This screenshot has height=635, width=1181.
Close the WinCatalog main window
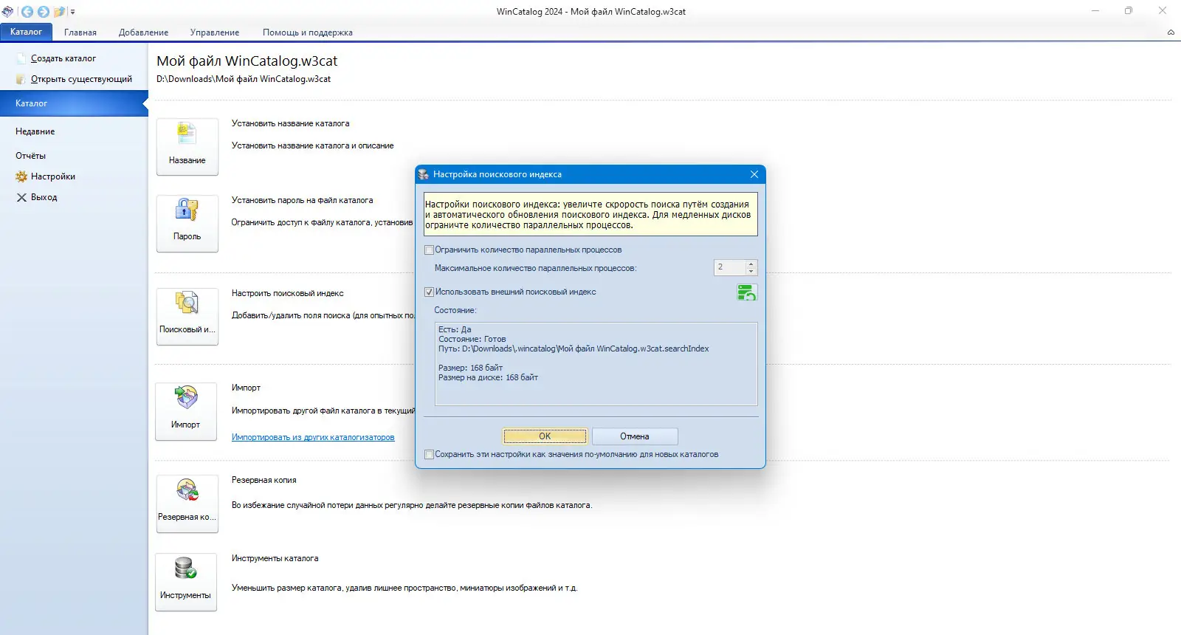(x=1163, y=11)
